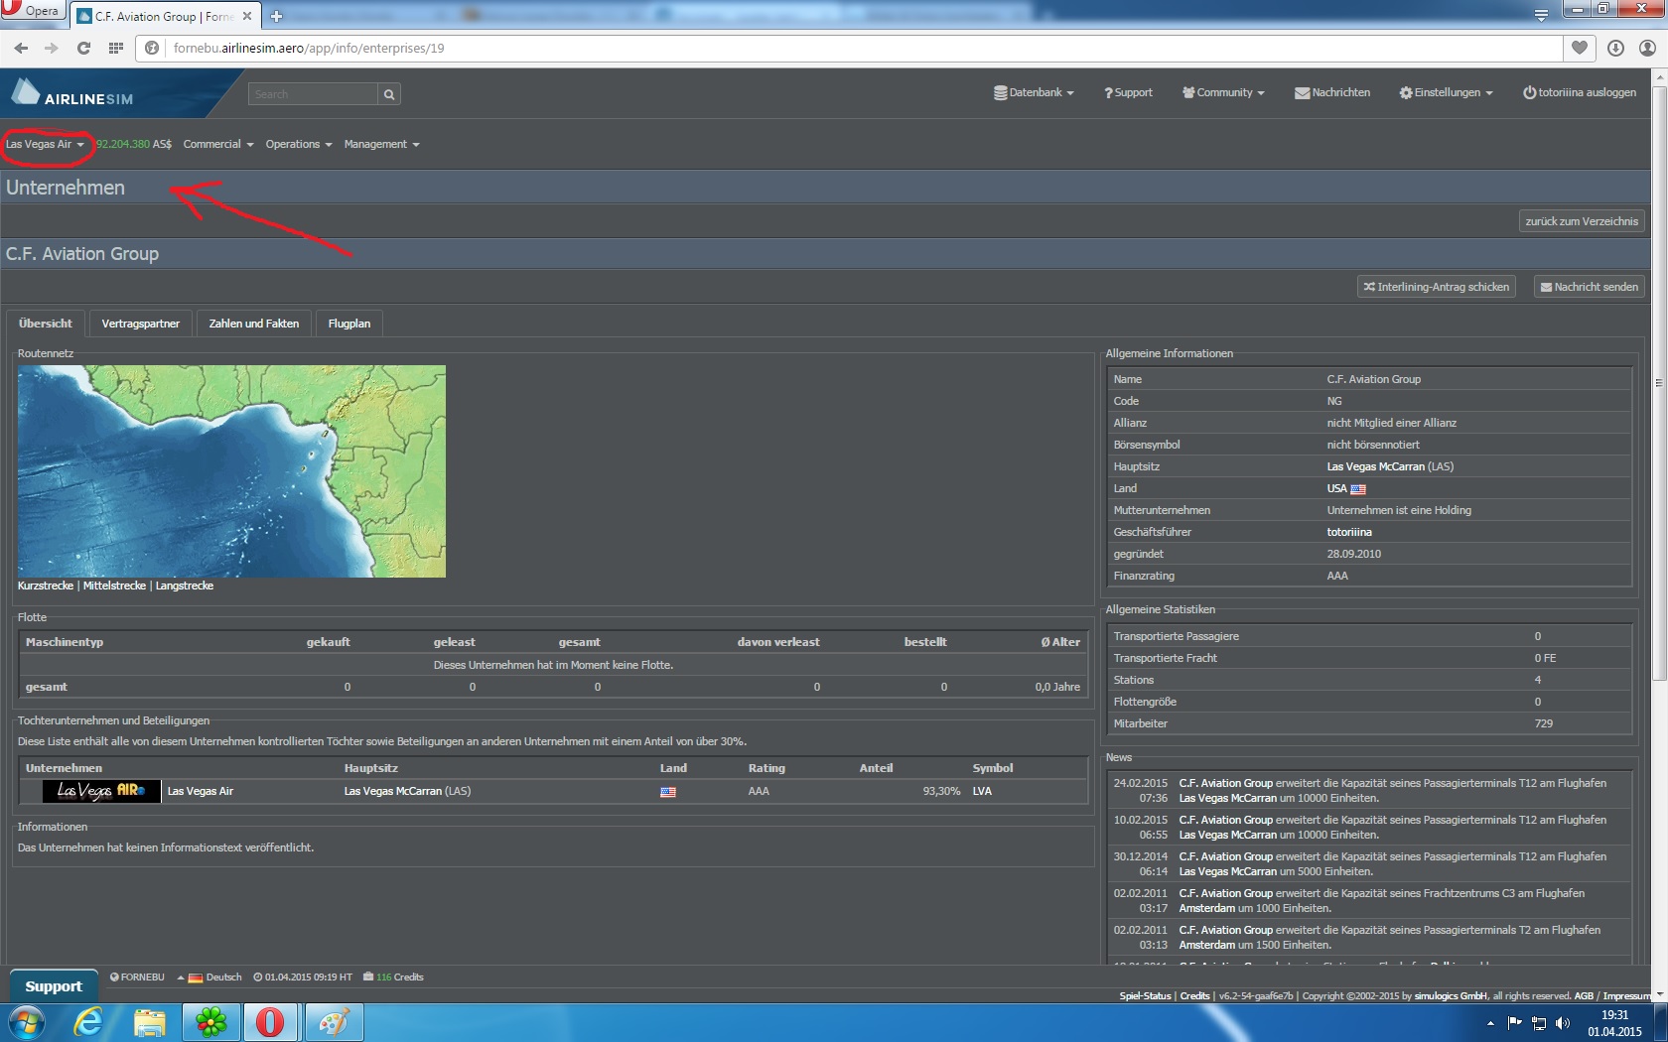Click Nachricht senden button
The image size is (1668, 1042).
click(1590, 287)
